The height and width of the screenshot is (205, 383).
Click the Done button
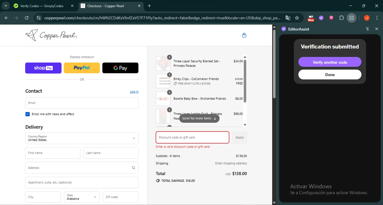tap(330, 74)
